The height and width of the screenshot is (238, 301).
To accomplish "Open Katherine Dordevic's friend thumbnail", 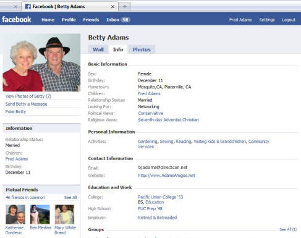I will point(15,215).
